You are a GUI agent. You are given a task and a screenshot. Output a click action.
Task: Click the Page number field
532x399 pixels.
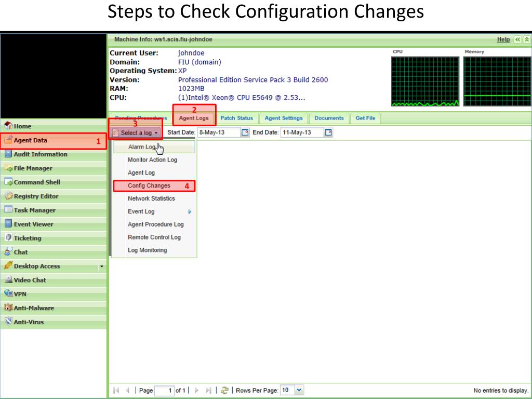165,391
